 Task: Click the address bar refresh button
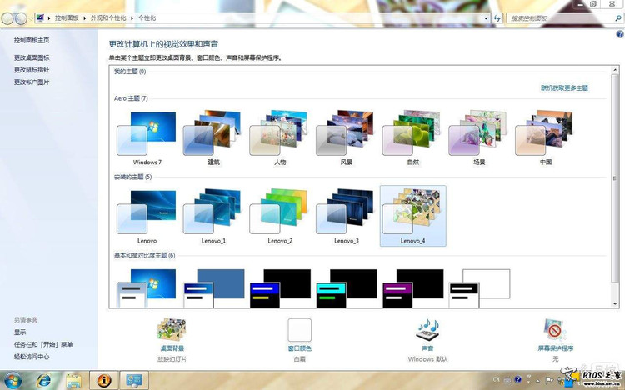tap(497, 18)
